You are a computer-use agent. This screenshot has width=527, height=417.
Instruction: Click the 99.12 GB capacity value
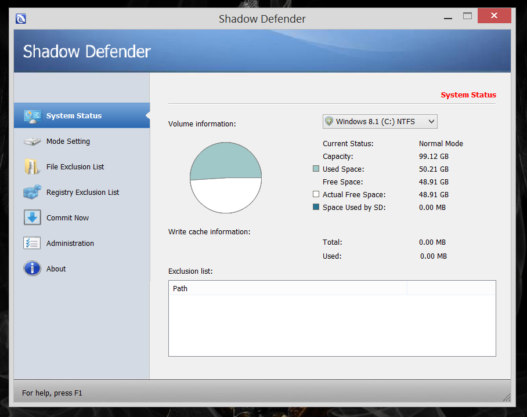tap(434, 157)
